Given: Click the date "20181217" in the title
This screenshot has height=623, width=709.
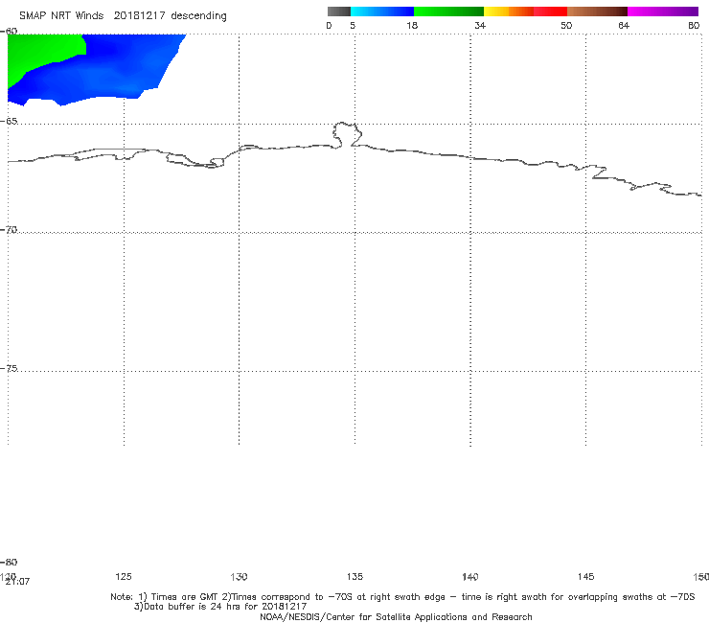Looking at the screenshot, I should point(139,16).
